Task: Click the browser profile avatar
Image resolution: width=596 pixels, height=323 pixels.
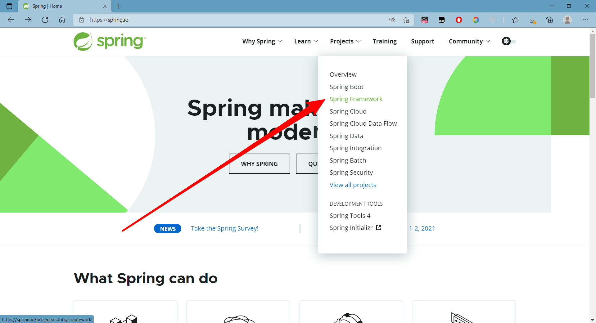Action: (x=567, y=20)
